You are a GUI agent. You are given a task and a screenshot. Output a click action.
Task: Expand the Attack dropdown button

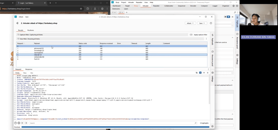[190, 23]
